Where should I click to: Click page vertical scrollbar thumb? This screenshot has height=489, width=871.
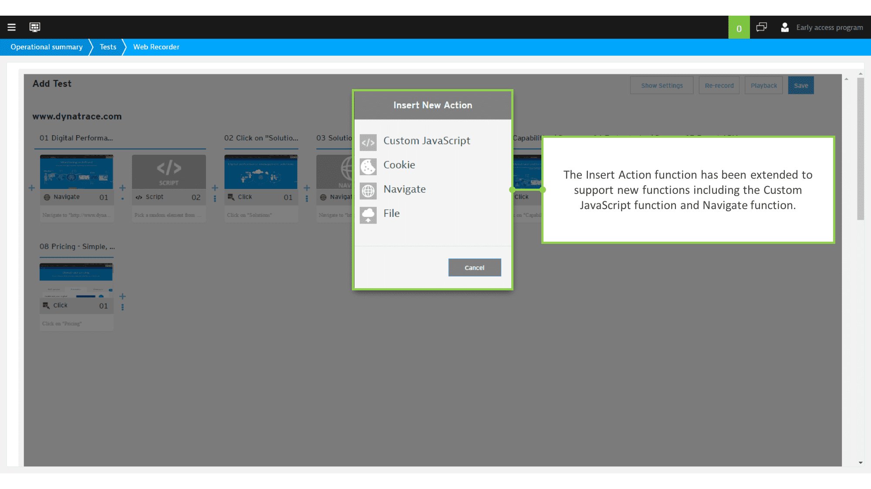point(861,149)
